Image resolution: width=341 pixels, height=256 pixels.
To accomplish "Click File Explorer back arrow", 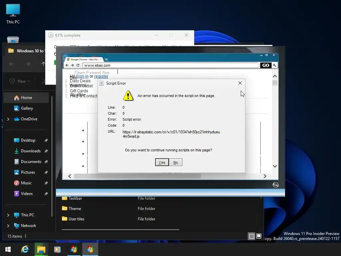I will point(12,64).
